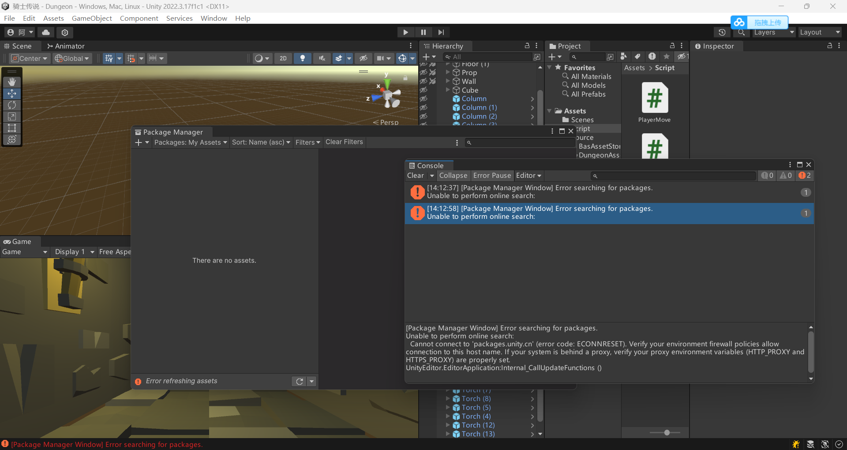Select the Rotate tool in Scene toolbar
This screenshot has width=847, height=450.
click(12, 105)
